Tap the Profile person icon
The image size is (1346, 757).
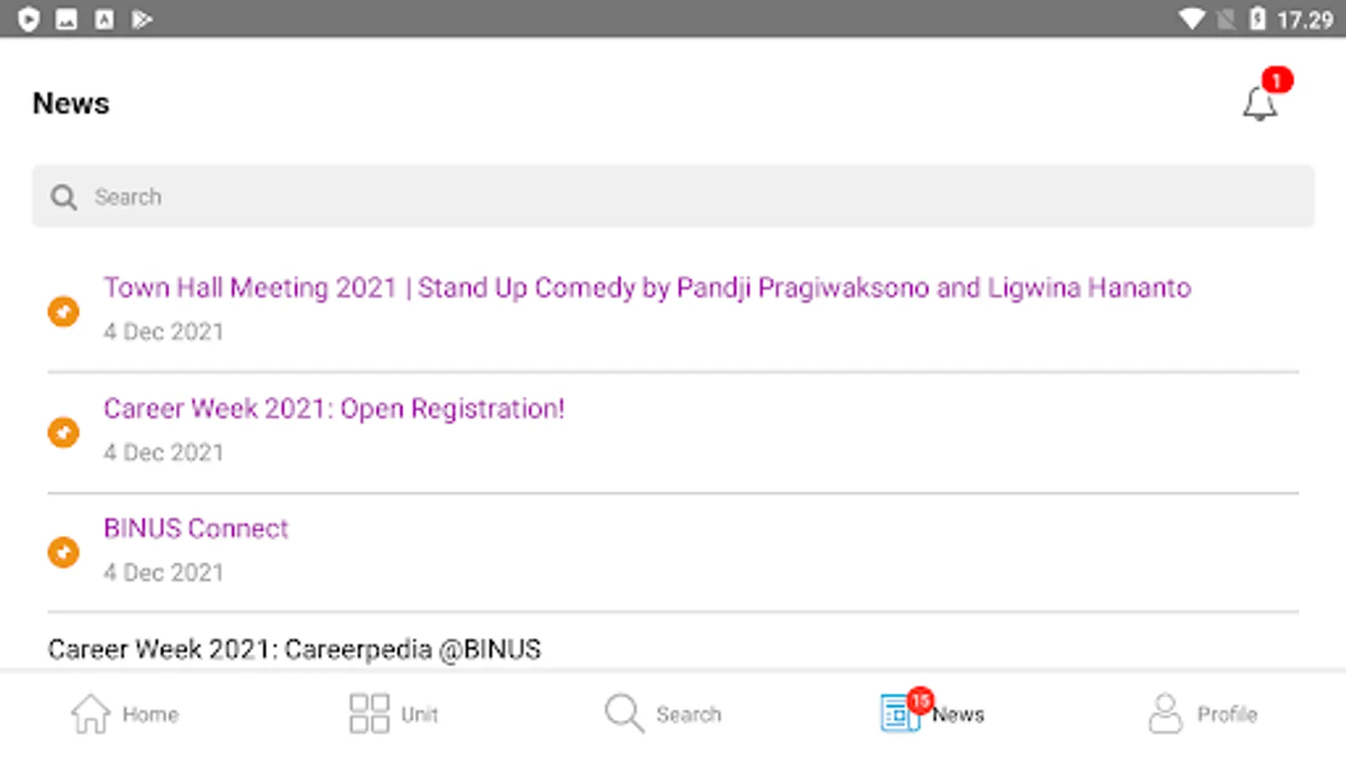pyautogui.click(x=1165, y=713)
